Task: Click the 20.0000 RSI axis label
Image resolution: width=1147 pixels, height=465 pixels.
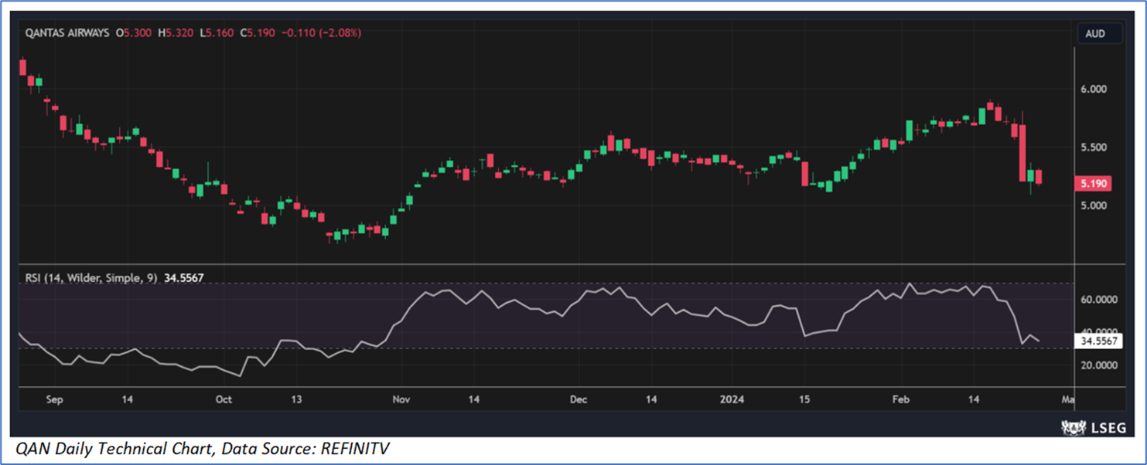Action: [x=1099, y=365]
